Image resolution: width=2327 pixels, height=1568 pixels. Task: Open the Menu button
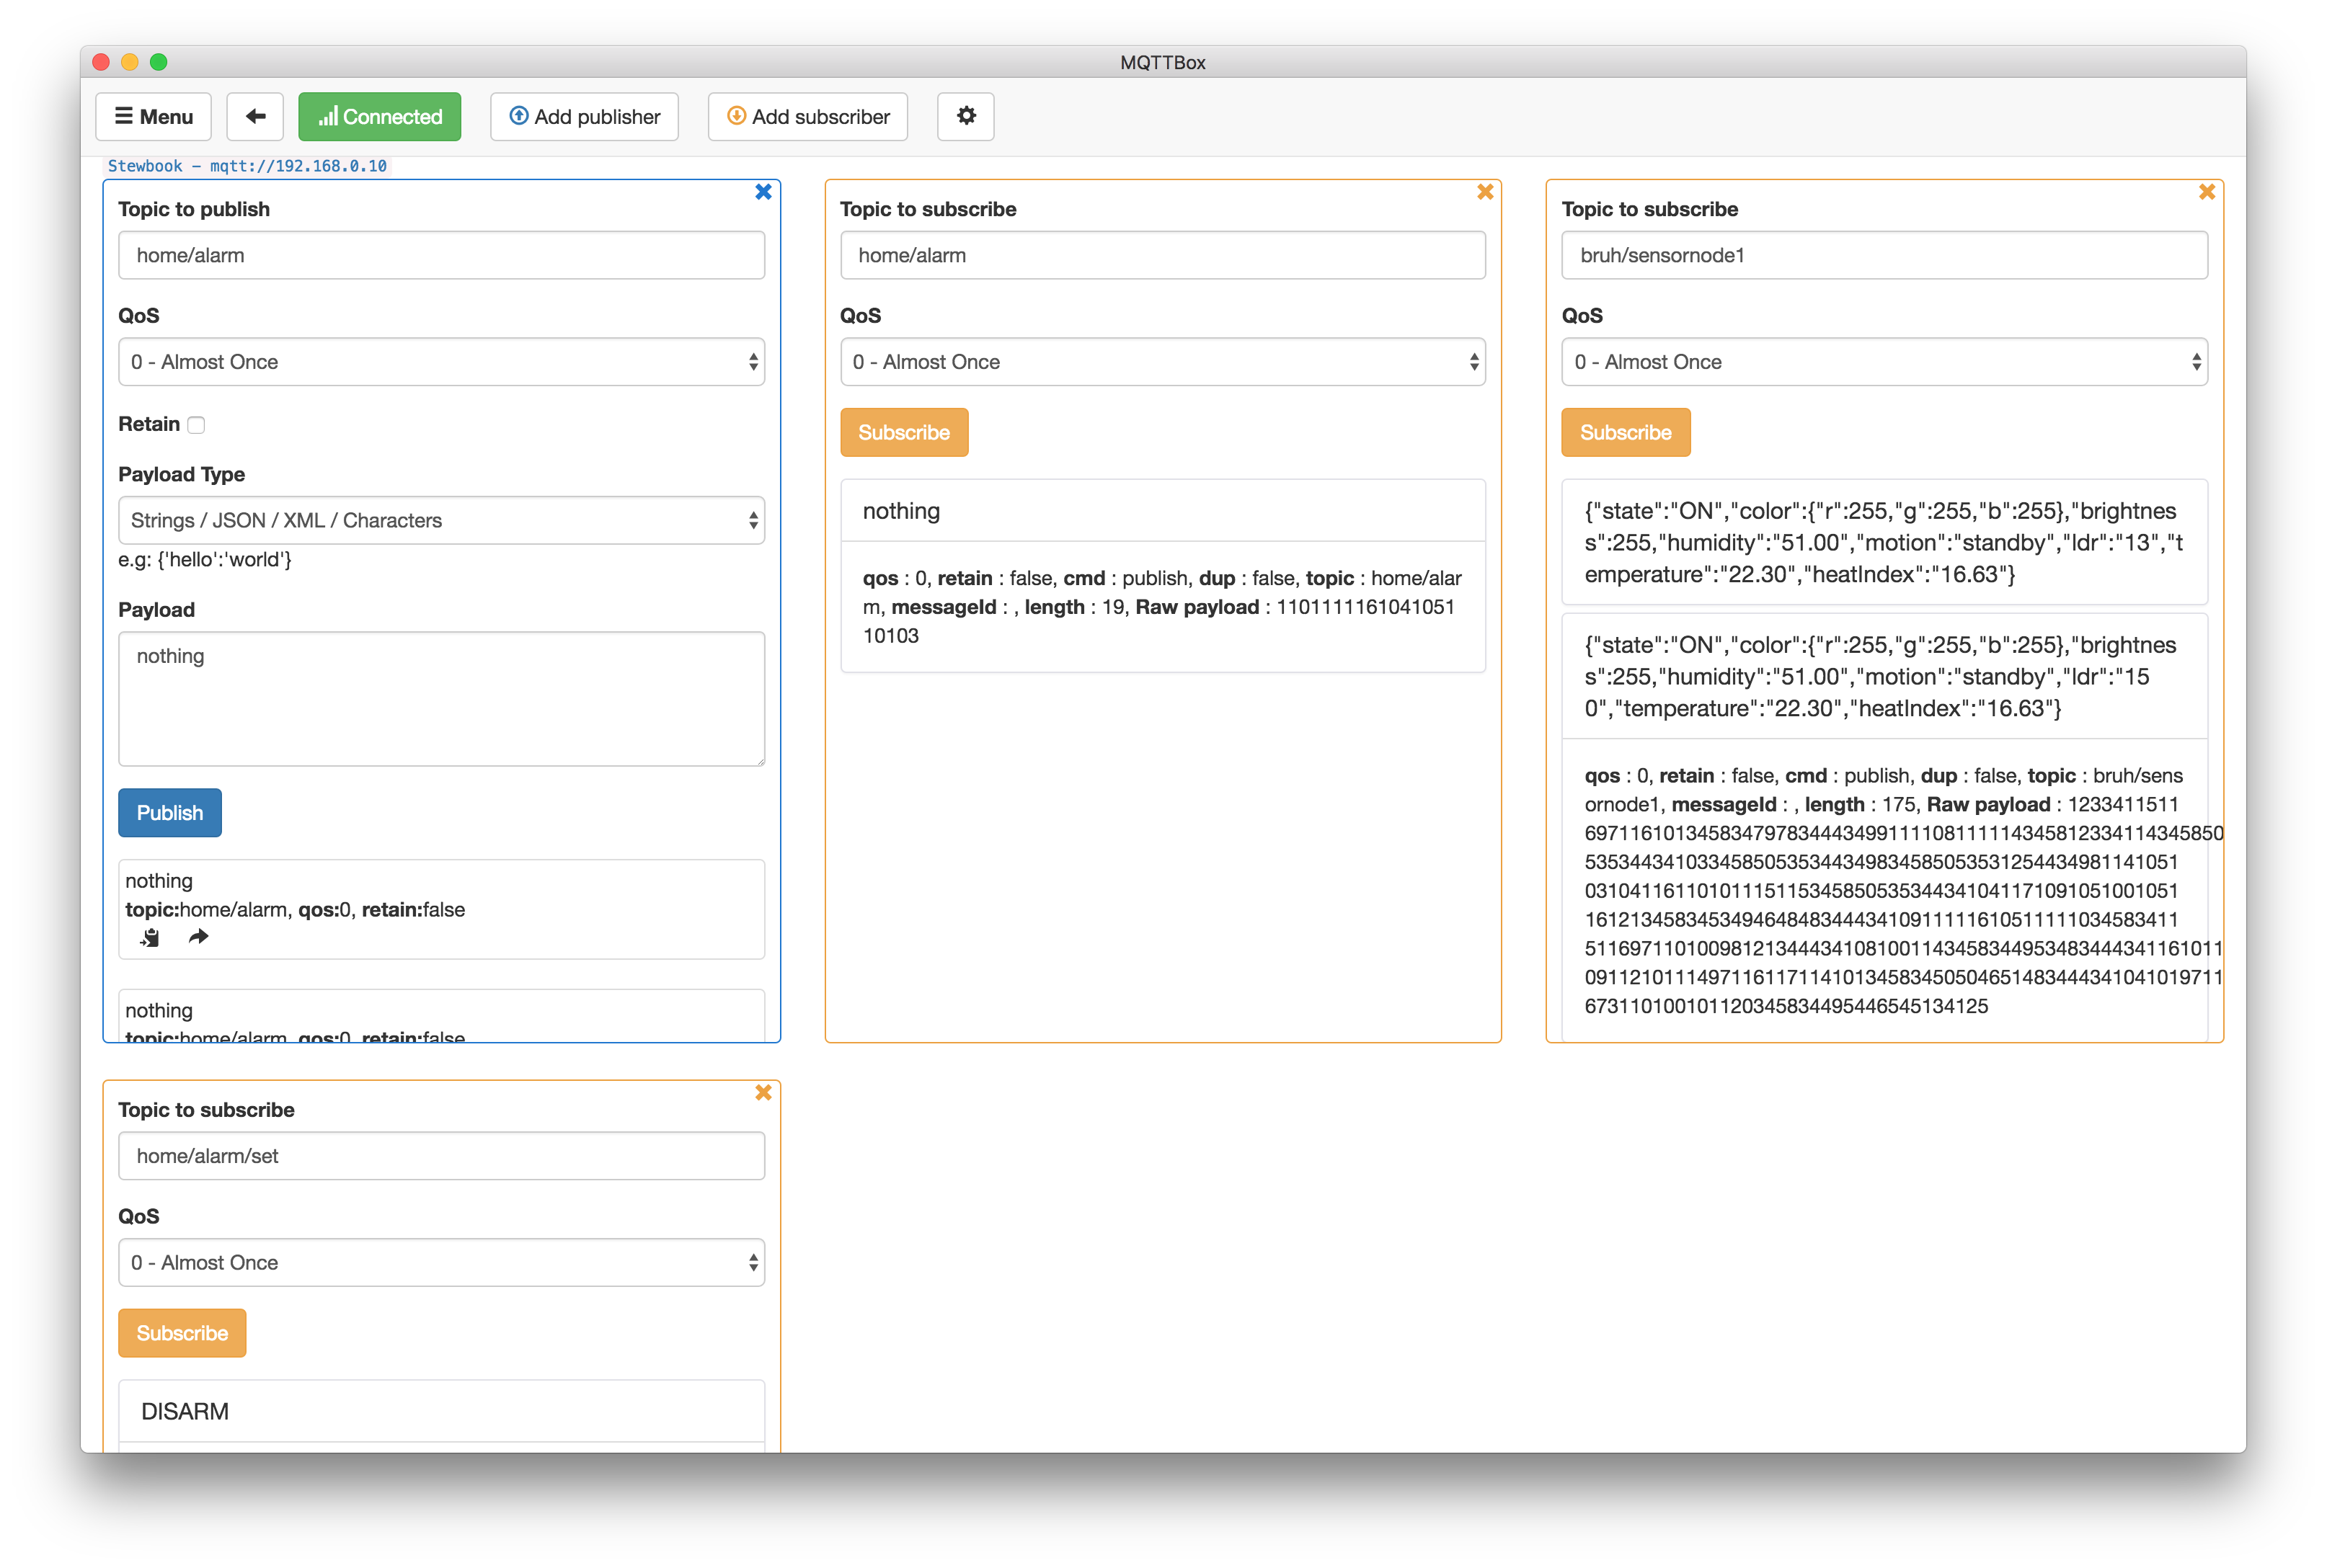tap(153, 116)
